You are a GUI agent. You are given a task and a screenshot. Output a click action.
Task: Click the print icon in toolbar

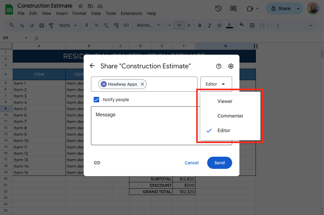[x=42, y=26]
